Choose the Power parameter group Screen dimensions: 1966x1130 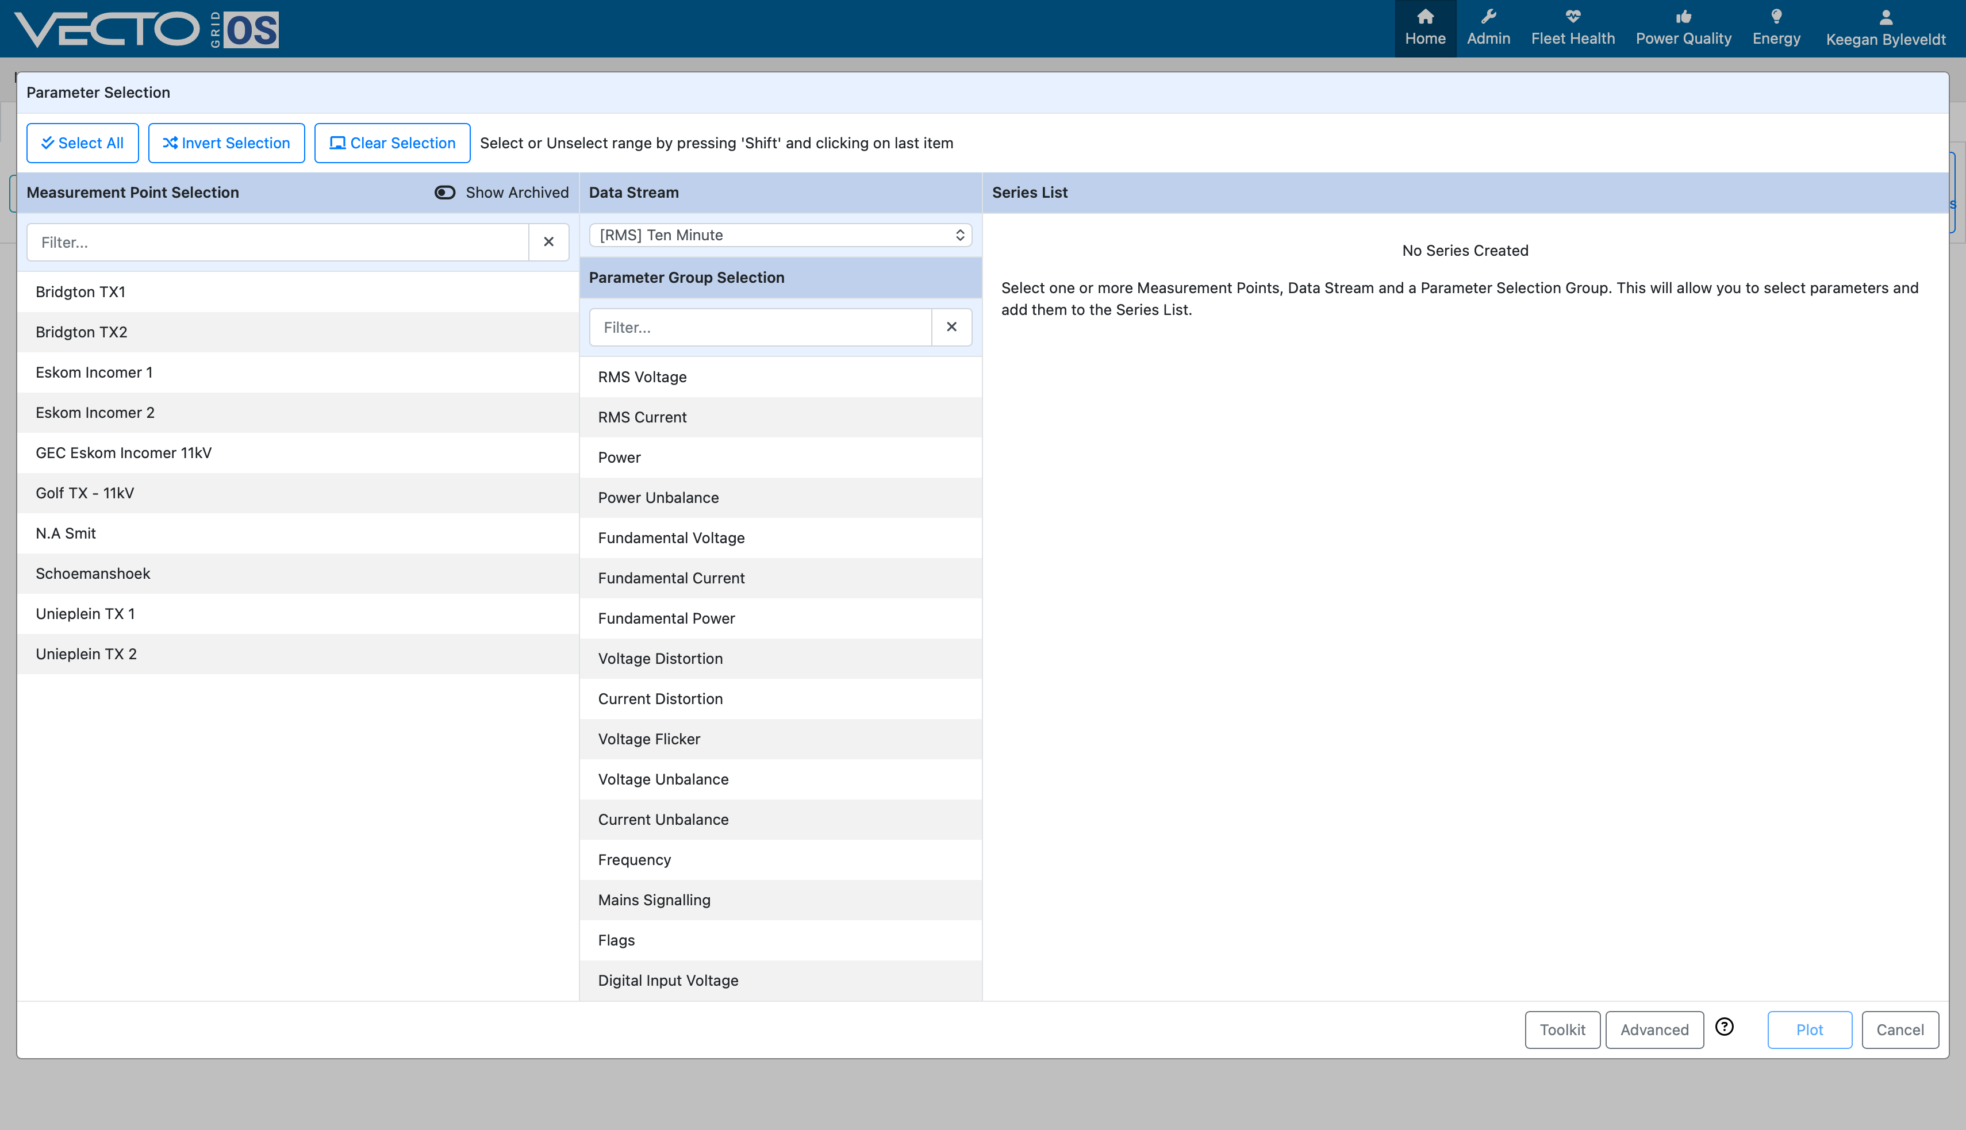tap(781, 458)
